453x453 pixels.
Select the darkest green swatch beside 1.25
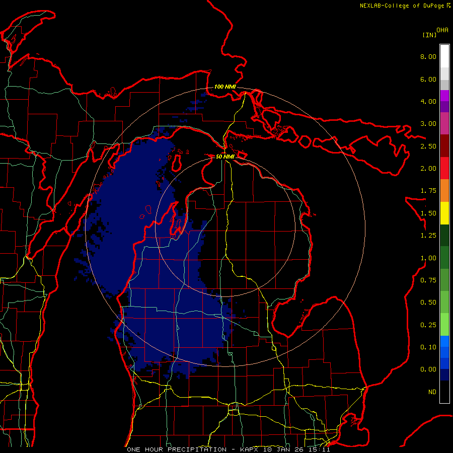click(444, 236)
